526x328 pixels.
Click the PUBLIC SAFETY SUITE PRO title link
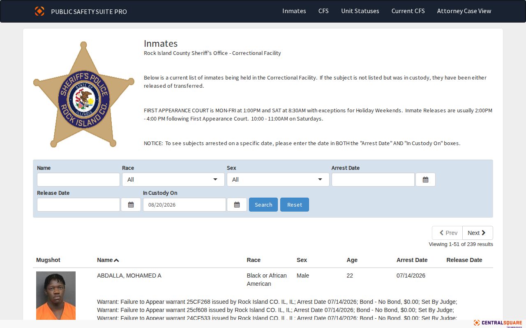pyautogui.click(x=89, y=11)
